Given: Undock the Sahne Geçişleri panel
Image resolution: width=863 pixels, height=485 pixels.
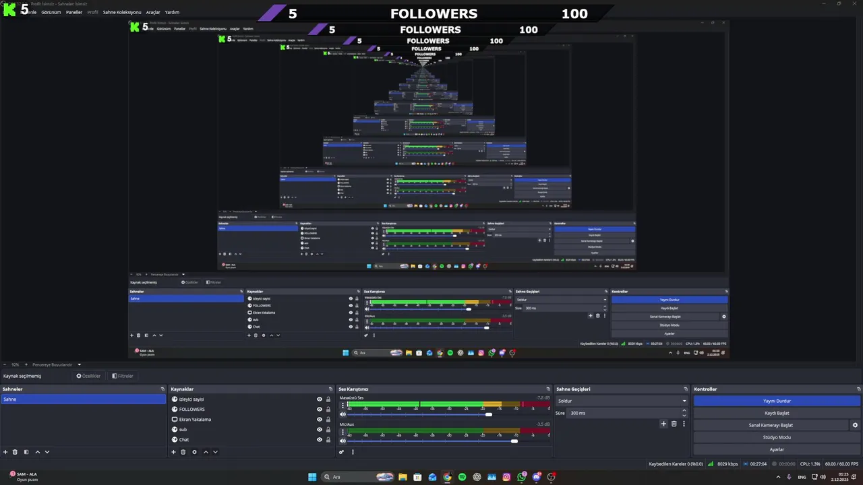Looking at the screenshot, I should (x=686, y=389).
